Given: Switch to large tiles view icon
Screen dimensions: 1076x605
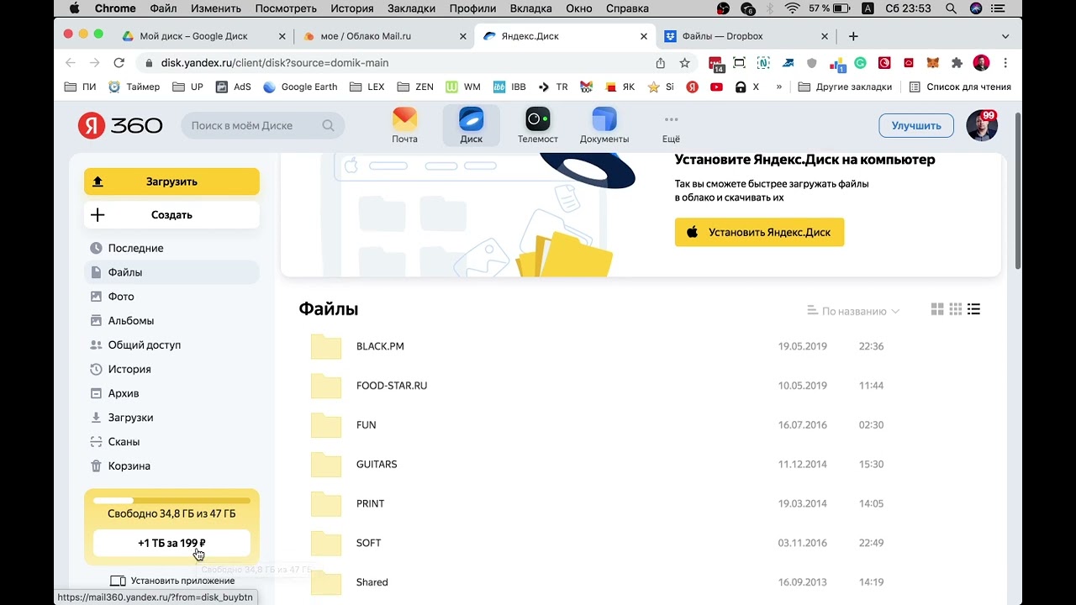Looking at the screenshot, I should (937, 310).
